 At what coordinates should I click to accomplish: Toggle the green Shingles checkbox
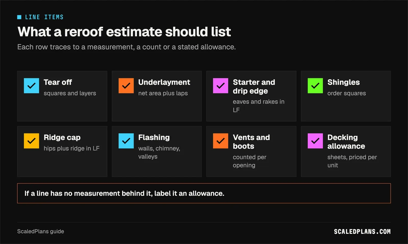pyautogui.click(x=315, y=86)
